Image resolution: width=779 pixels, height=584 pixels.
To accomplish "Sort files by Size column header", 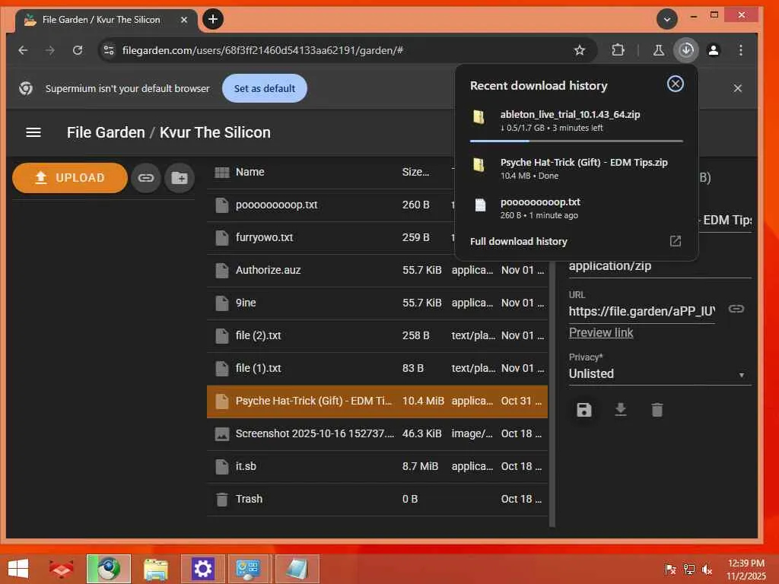I will tap(415, 172).
